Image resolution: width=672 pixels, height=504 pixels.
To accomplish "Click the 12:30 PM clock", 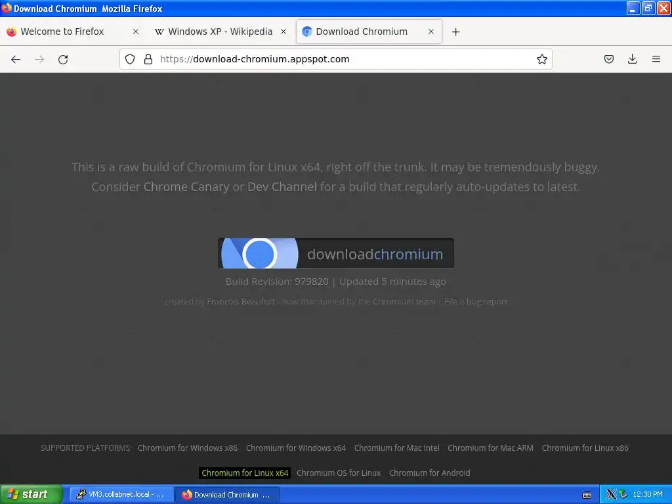I will point(648,494).
